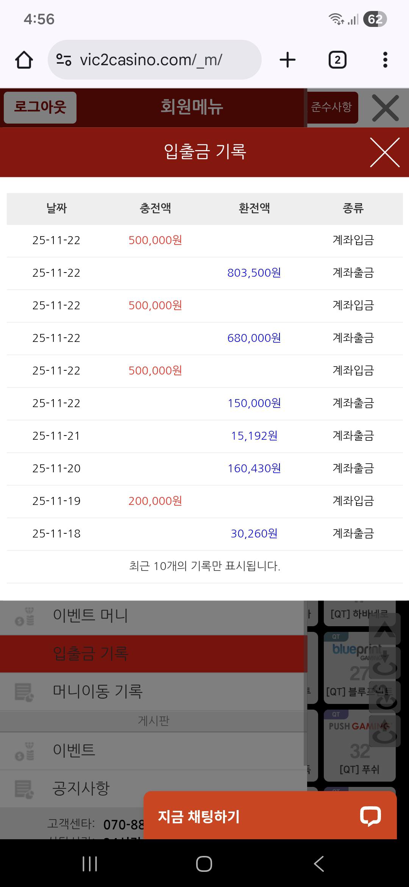Screen dimensions: 409x887
Task: Open a new browser tab
Action: click(287, 60)
